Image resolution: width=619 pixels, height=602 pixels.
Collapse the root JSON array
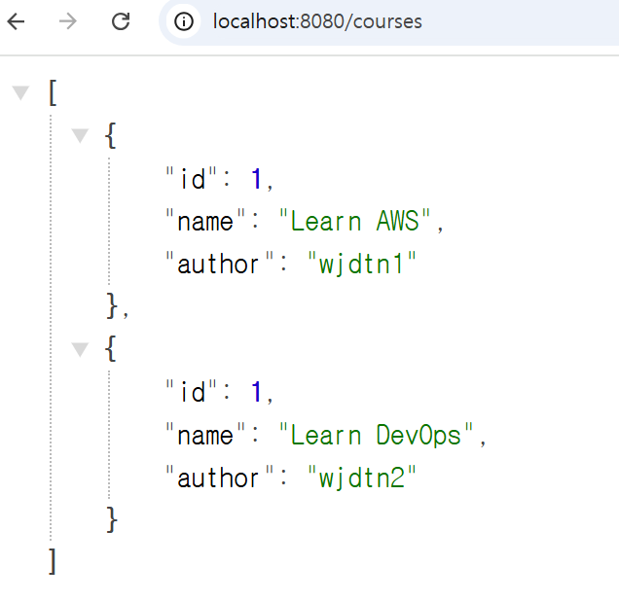pyautogui.click(x=20, y=92)
